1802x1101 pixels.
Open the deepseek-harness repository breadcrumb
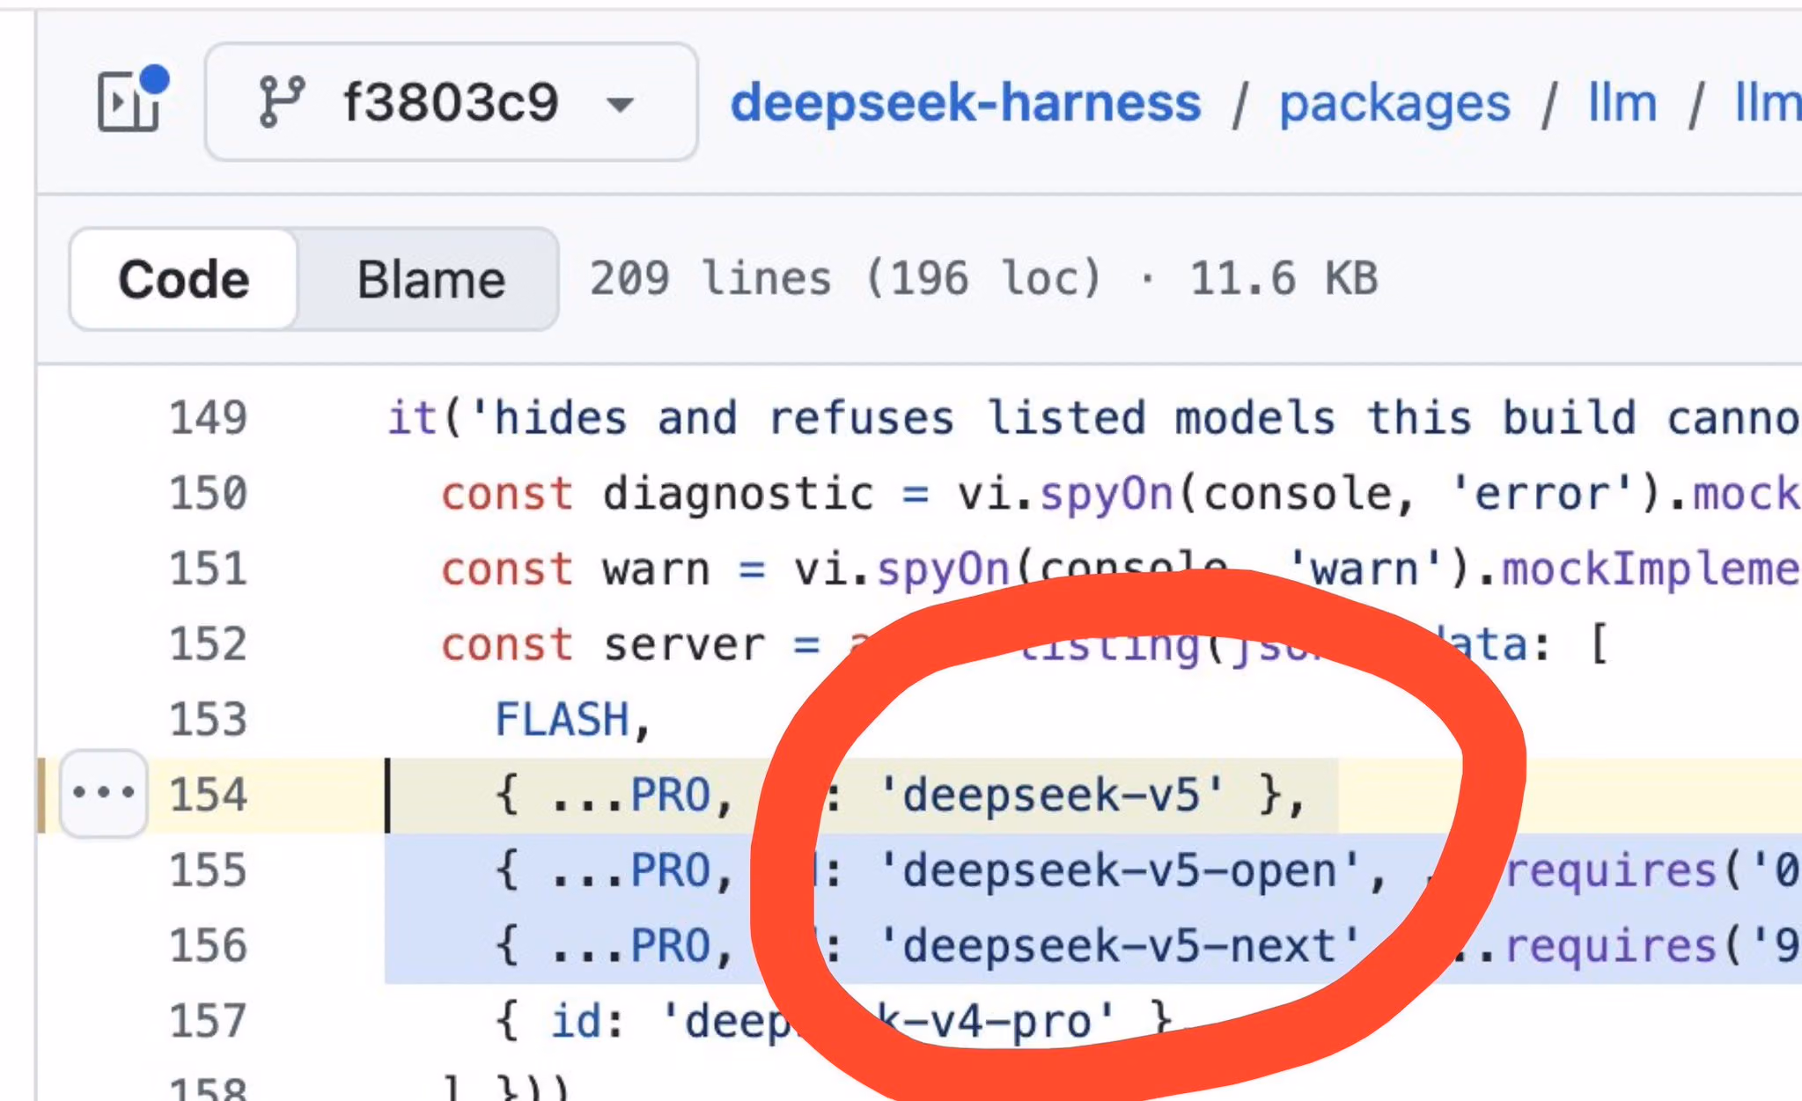tap(966, 103)
